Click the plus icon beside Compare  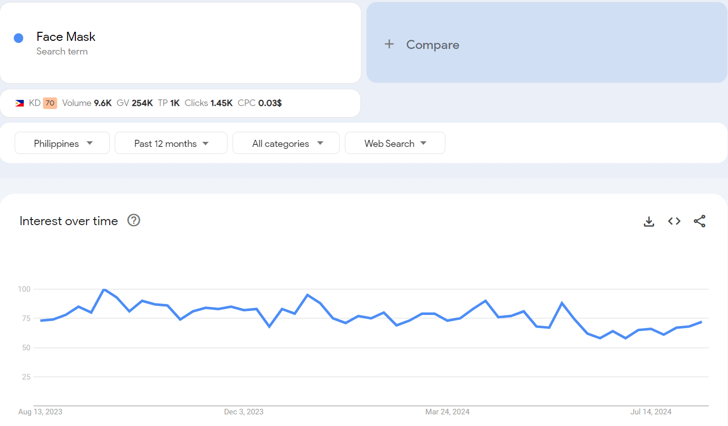click(x=389, y=44)
